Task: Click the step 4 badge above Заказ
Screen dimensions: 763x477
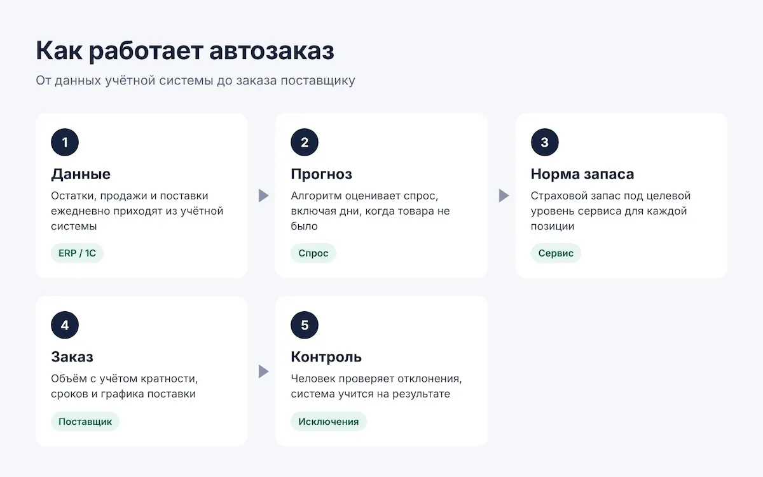Action: (65, 325)
